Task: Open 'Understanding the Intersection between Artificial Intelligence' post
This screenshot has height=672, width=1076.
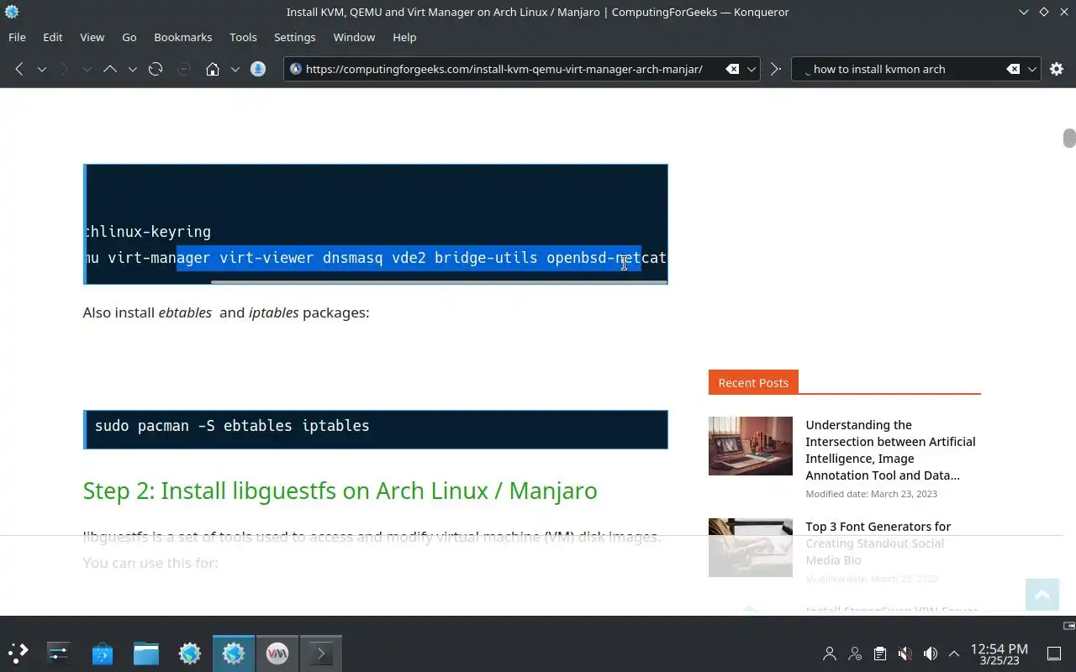Action: [x=890, y=449]
